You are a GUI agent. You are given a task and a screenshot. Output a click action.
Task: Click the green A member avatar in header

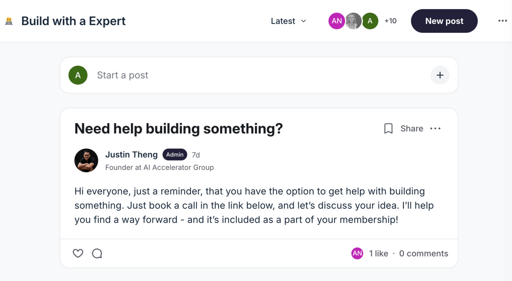[370, 21]
